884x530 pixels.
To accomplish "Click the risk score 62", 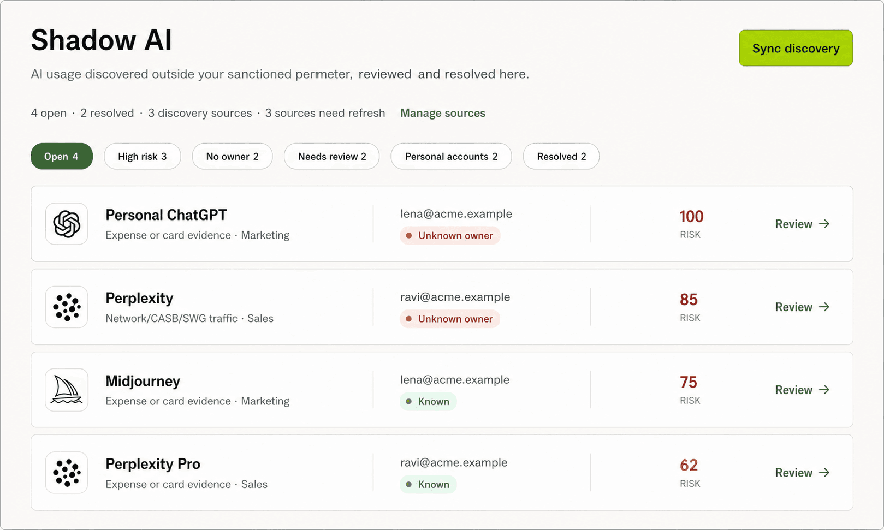I will pos(689,466).
